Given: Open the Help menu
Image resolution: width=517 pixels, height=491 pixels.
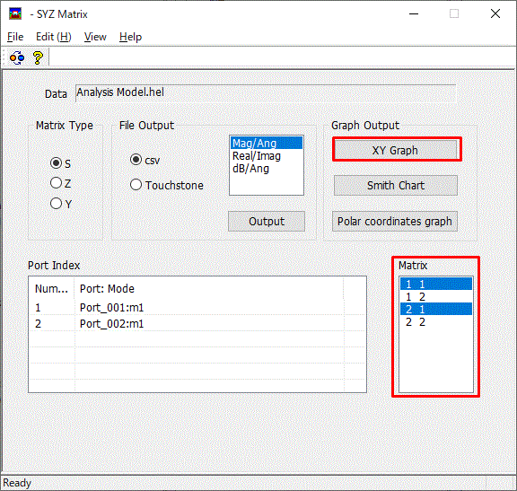Looking at the screenshot, I should click(130, 37).
